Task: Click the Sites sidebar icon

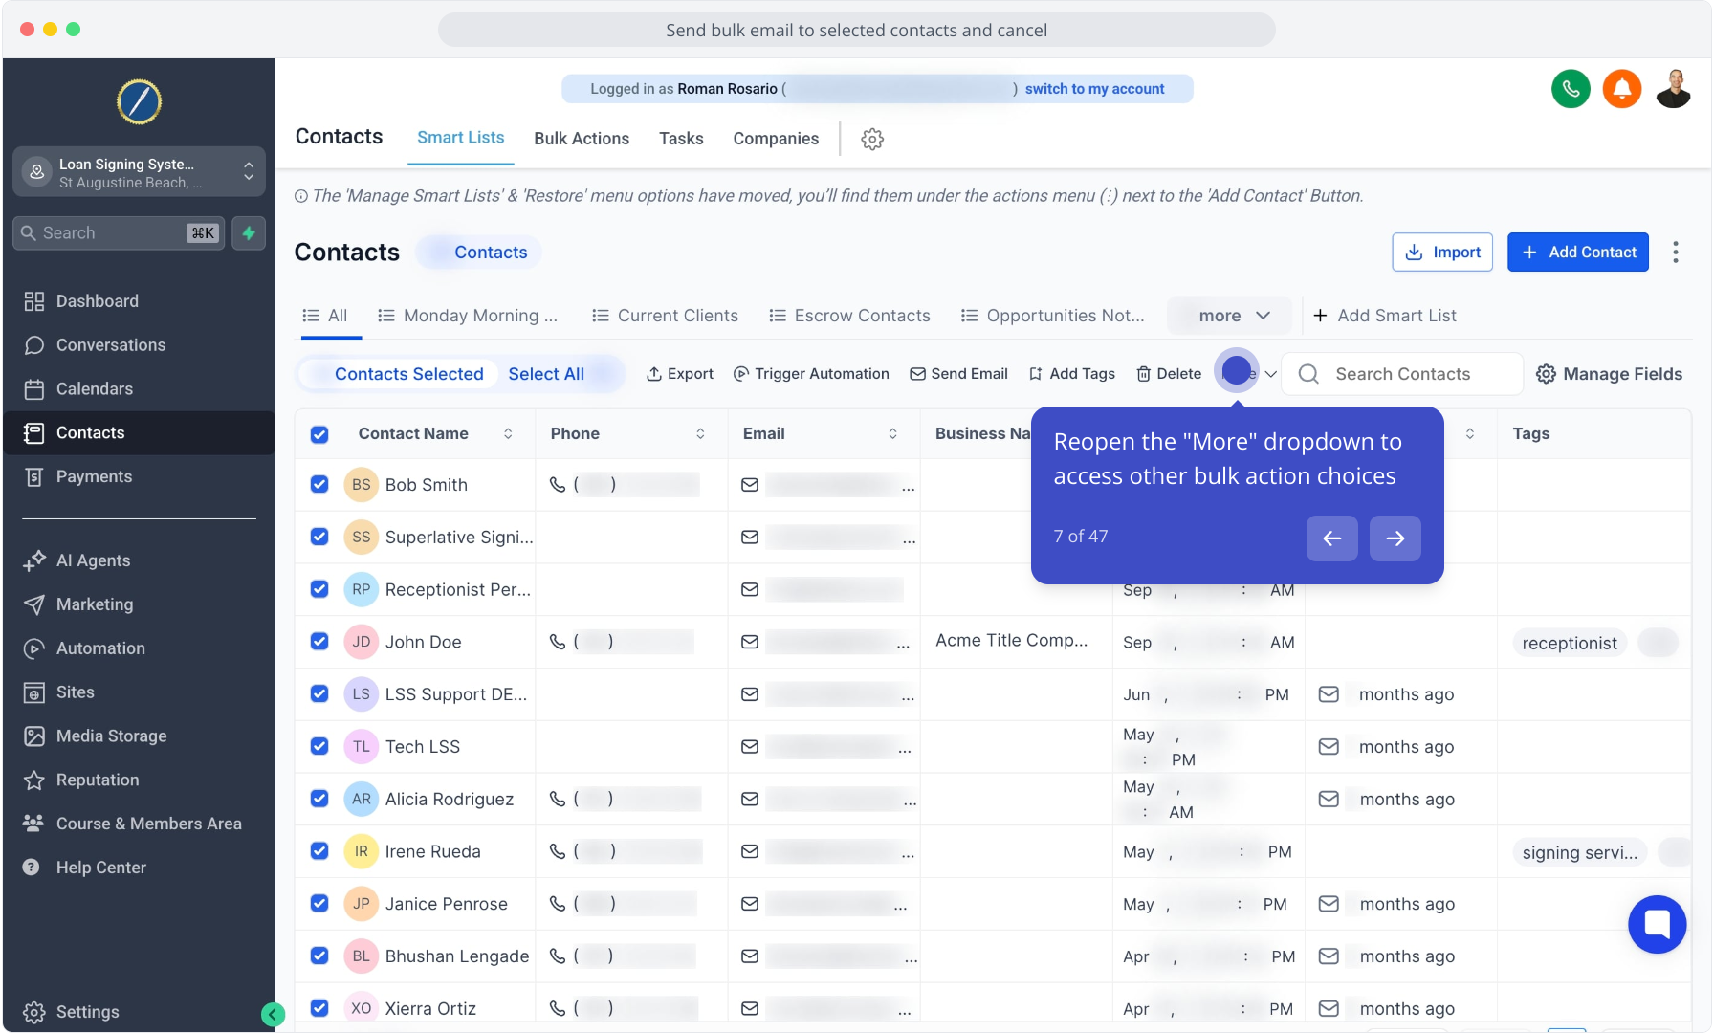Action: pos(34,692)
